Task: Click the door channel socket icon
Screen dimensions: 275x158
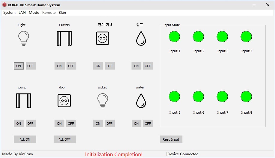Action: (64, 101)
